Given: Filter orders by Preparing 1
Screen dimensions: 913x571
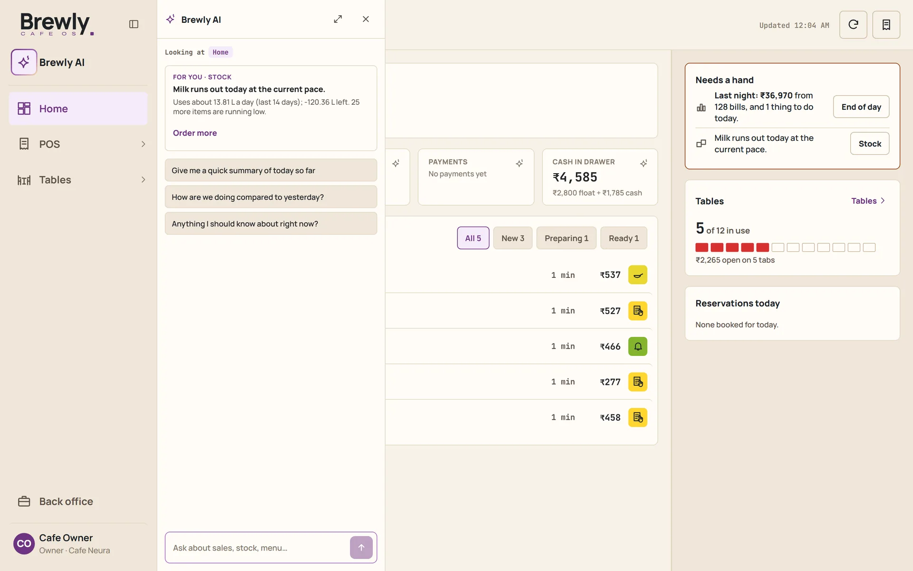Looking at the screenshot, I should 566,238.
